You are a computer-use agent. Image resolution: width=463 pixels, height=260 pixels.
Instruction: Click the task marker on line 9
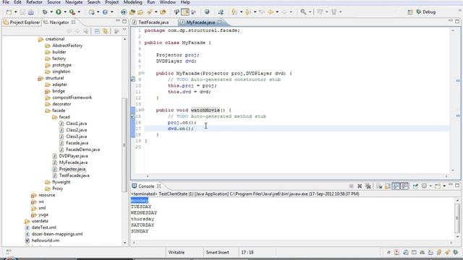pyautogui.click(x=133, y=79)
